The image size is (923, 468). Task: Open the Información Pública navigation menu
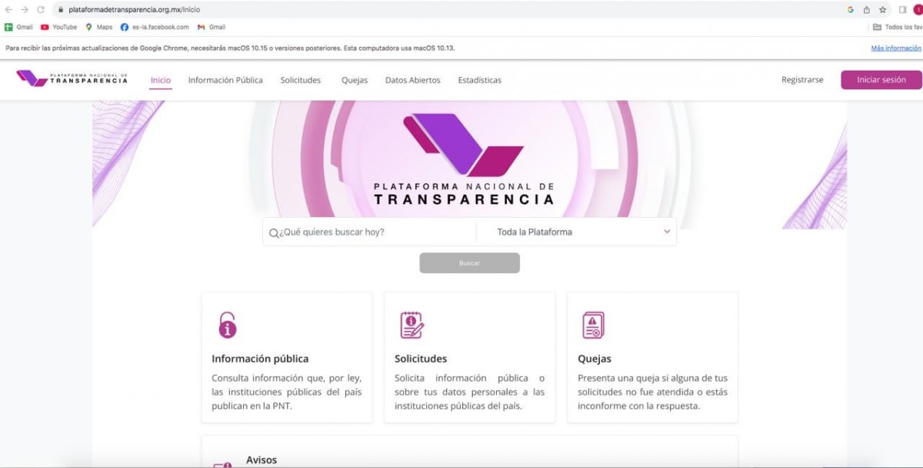(225, 80)
